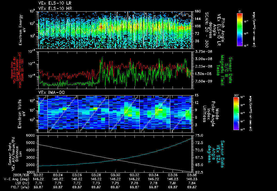Click the '03:30' time tick label
The height and width of the screenshot is (191, 277).
click(115, 175)
